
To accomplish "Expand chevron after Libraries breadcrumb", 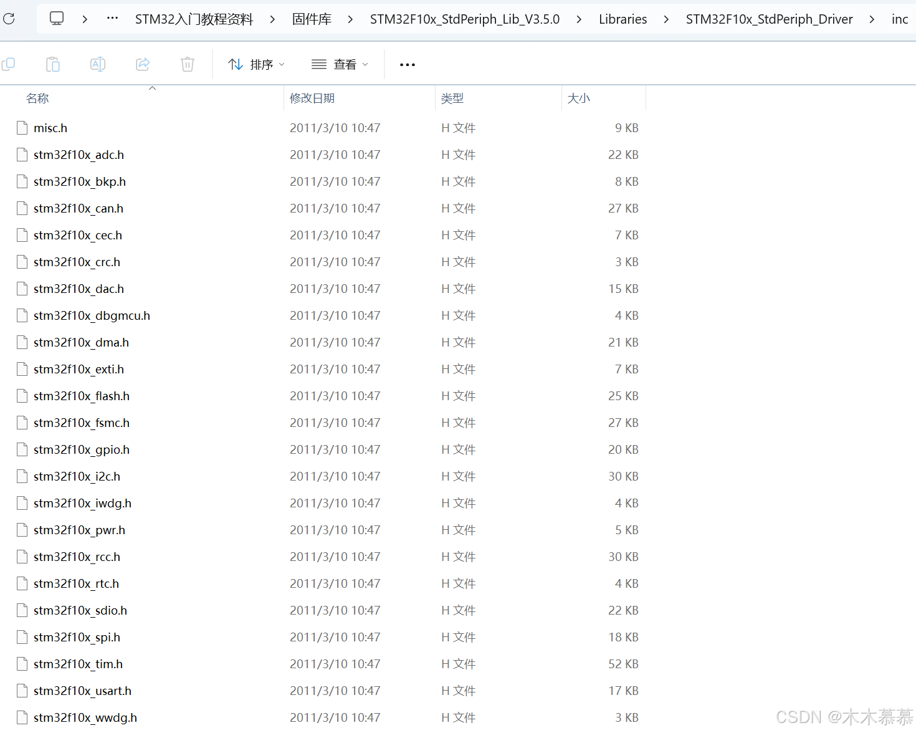I will 666,19.
